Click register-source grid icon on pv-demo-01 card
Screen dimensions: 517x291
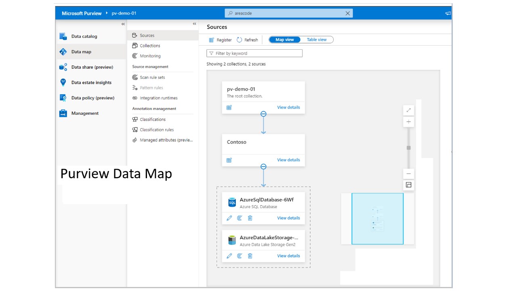[x=229, y=108]
